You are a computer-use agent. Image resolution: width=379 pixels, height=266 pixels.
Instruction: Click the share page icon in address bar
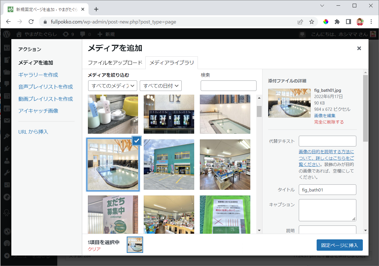point(300,22)
